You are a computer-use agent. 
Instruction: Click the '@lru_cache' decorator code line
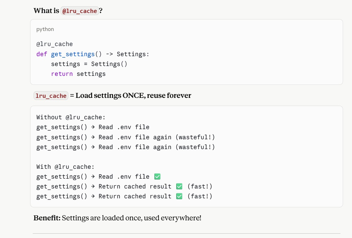54,44
